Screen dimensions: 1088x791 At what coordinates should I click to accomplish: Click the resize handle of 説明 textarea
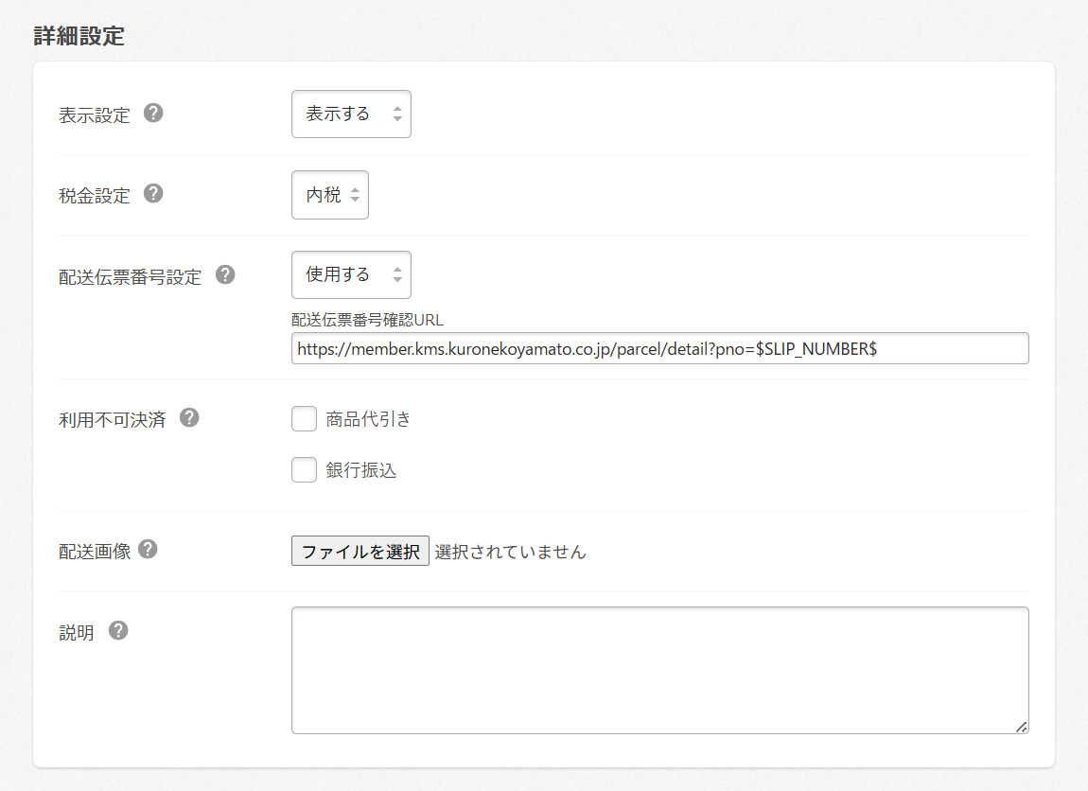[x=1021, y=726]
